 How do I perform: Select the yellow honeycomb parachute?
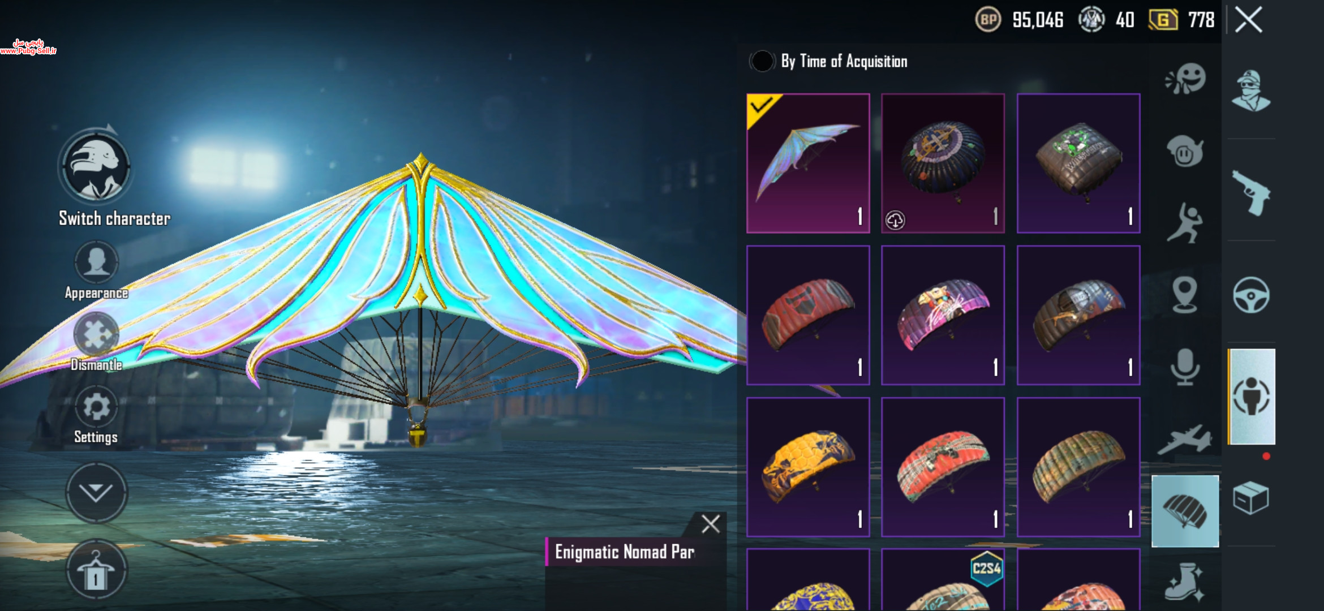coord(808,467)
